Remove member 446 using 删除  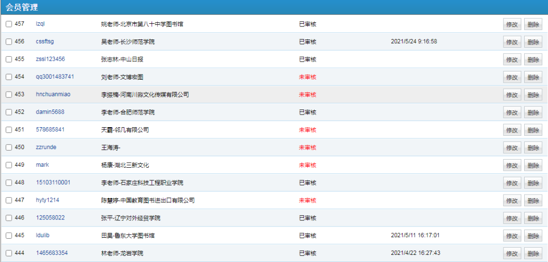[533, 218]
